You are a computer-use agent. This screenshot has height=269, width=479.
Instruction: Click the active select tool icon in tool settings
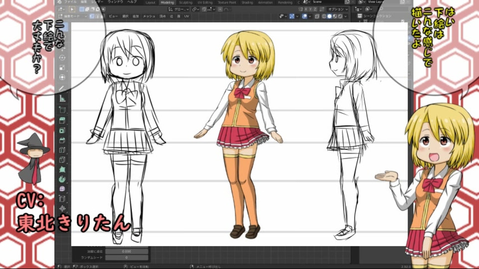pos(72,9)
